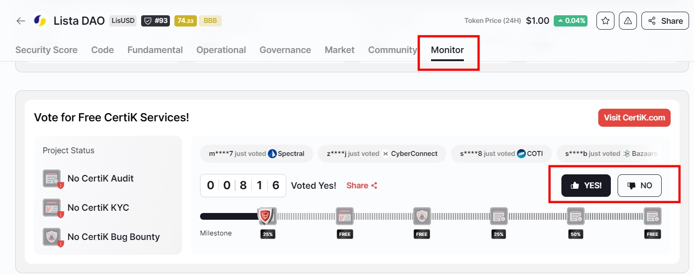Vote NO with the thumbs down
This screenshot has height=275, width=694.
639,186
